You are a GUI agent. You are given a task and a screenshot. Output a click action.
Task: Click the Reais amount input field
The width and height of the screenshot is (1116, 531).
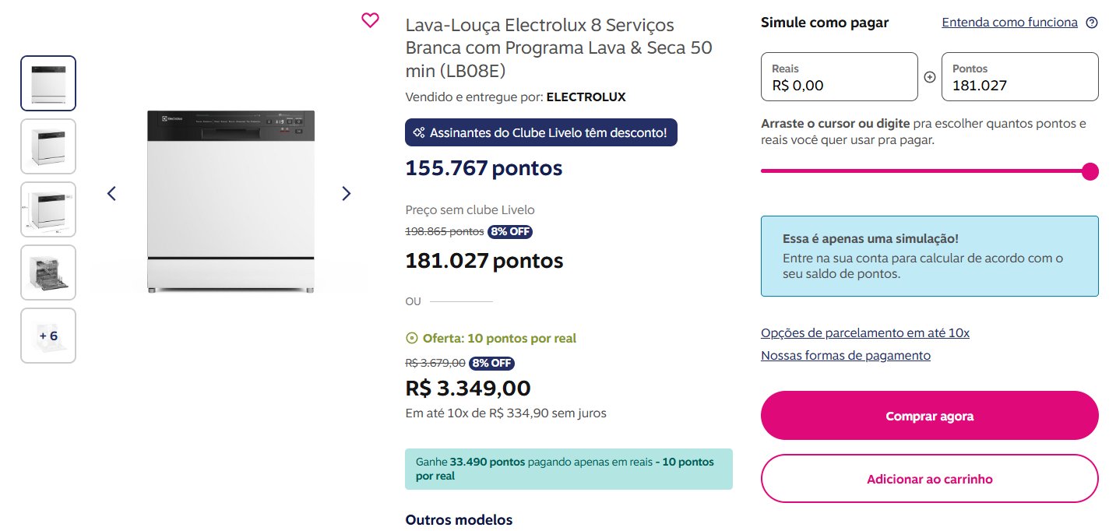pyautogui.click(x=840, y=77)
